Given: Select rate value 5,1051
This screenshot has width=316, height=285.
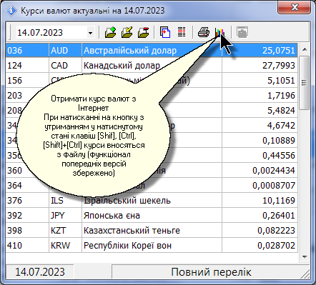Looking at the screenshot, I should pos(260,80).
